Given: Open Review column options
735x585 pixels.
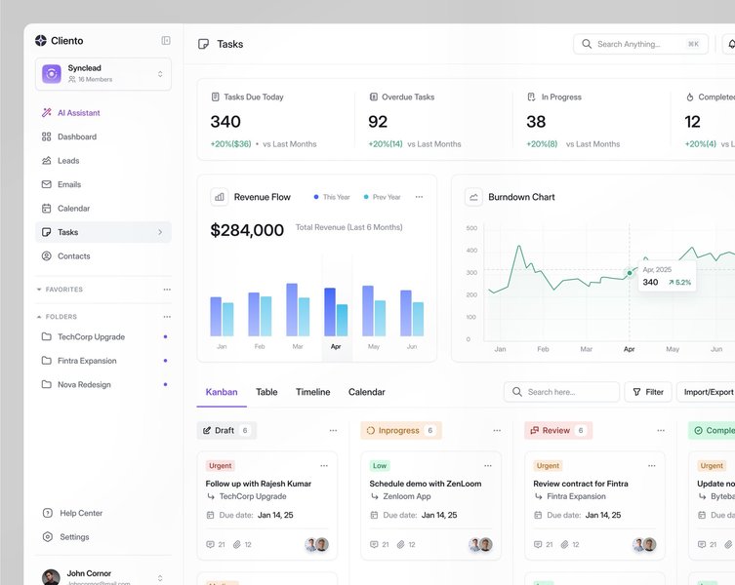Looking at the screenshot, I should pyautogui.click(x=661, y=430).
